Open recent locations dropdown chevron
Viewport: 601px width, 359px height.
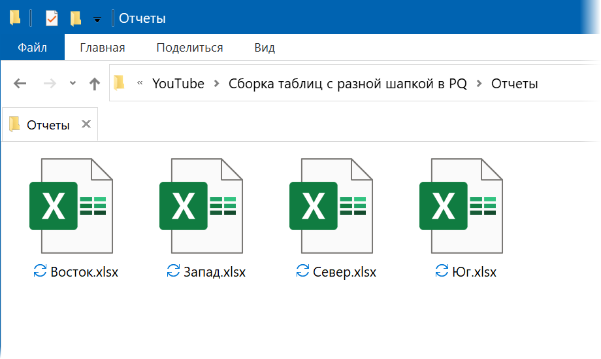pyautogui.click(x=73, y=83)
